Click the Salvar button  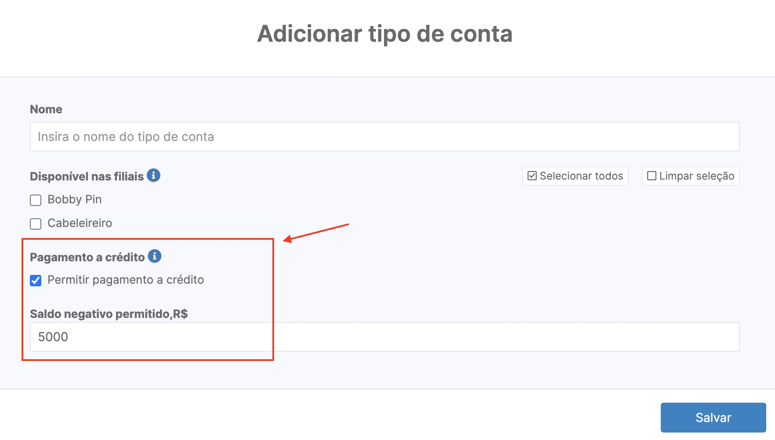(x=713, y=418)
